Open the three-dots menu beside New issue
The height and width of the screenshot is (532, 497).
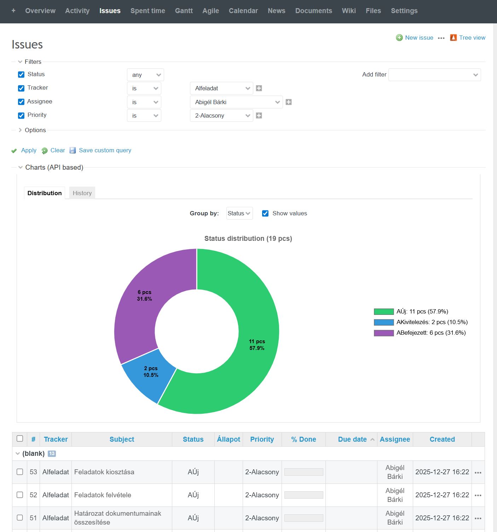(x=441, y=38)
